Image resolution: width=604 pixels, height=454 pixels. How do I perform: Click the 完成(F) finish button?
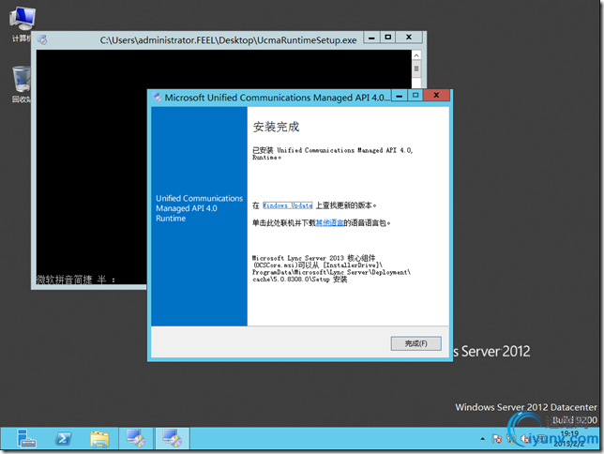[x=416, y=343]
